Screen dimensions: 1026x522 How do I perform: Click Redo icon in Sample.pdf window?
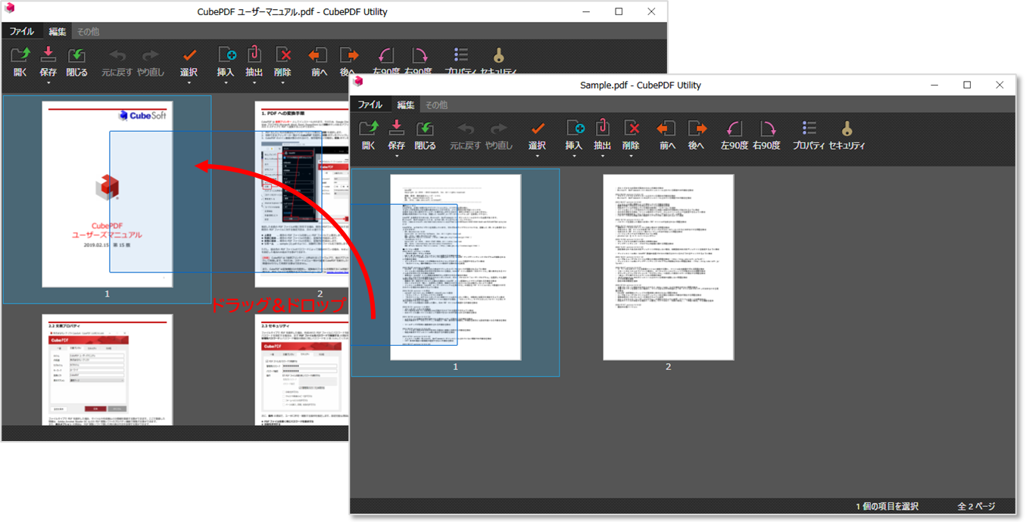pos(498,128)
